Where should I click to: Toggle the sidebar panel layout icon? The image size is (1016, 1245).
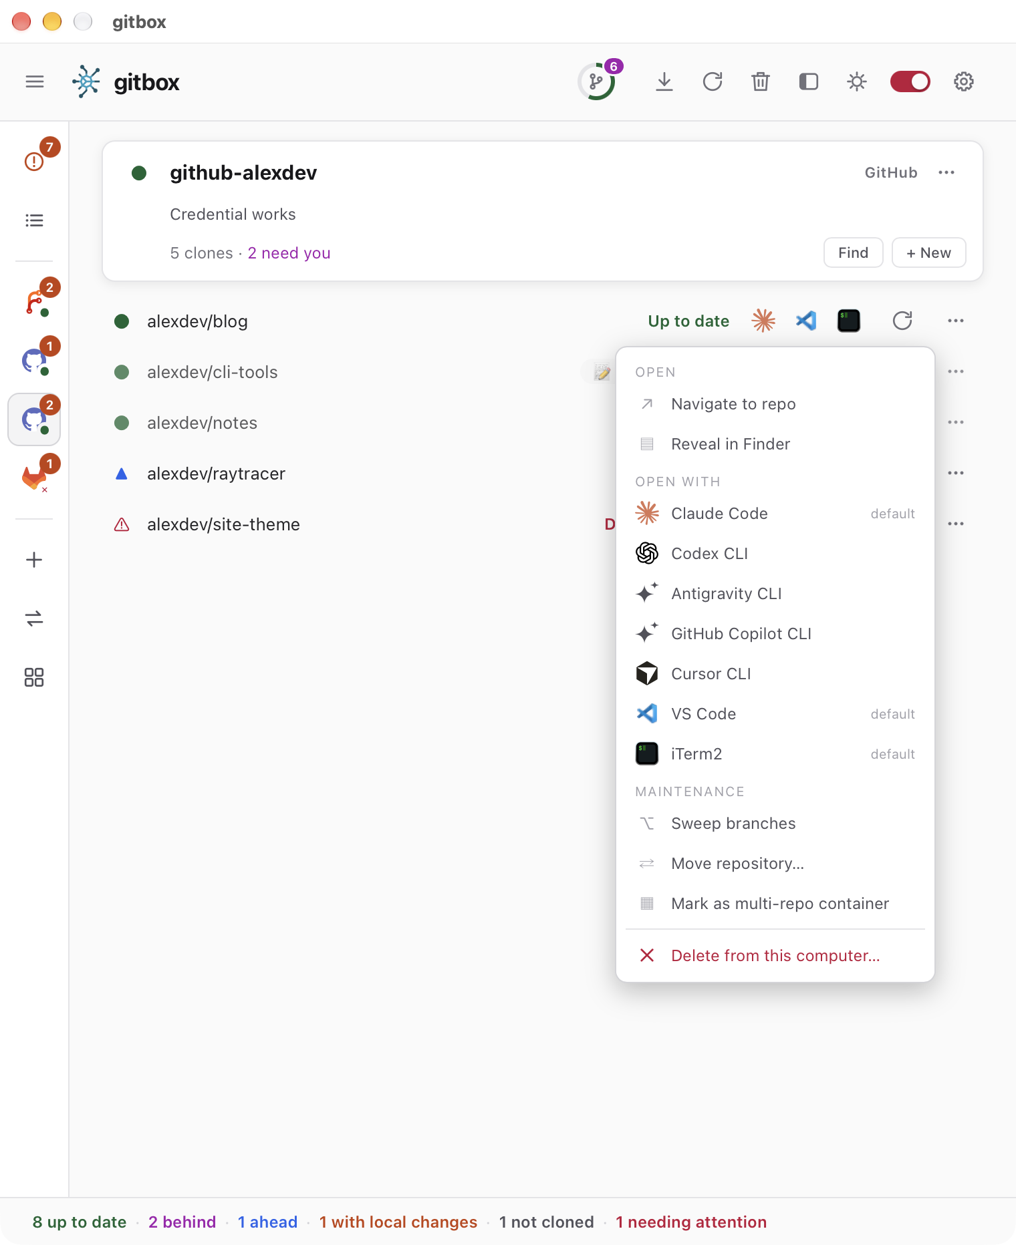[809, 82]
